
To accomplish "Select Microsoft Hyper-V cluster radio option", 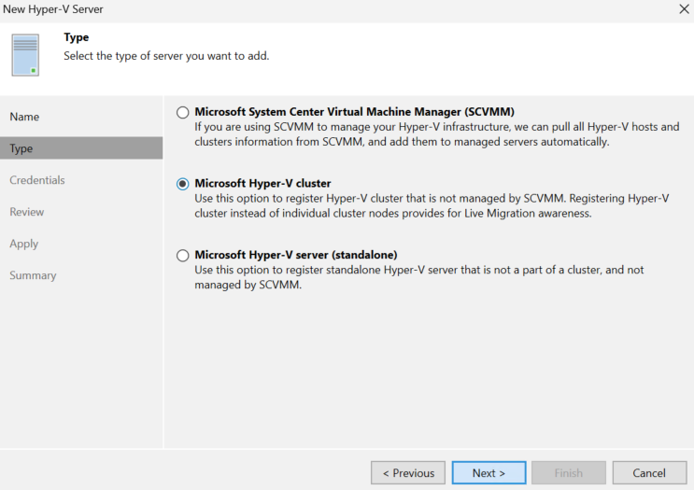I will tap(182, 184).
